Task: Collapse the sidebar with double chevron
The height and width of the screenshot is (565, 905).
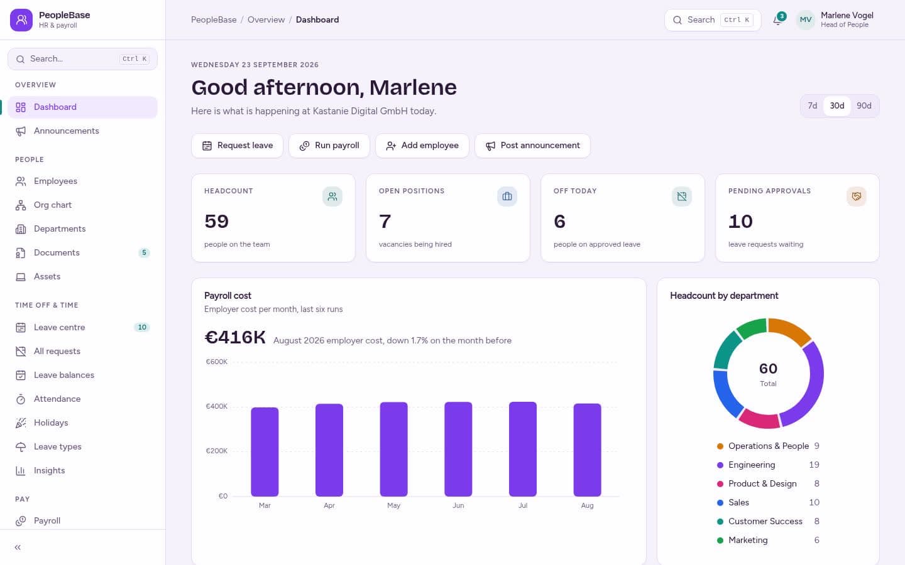Action: [x=18, y=547]
